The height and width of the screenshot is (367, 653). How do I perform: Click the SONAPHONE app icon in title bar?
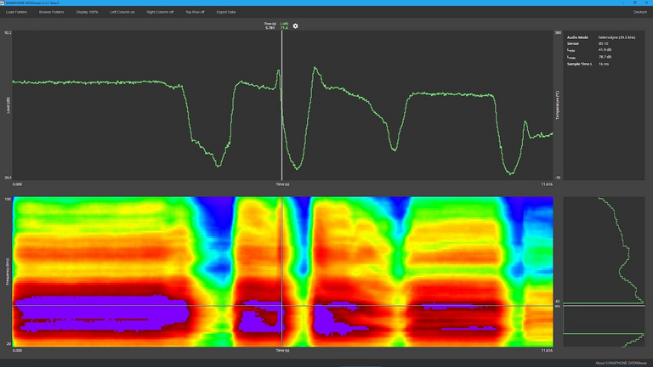[3, 3]
